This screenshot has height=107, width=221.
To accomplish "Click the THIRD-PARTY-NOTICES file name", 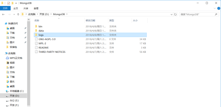I will [x=52, y=52].
